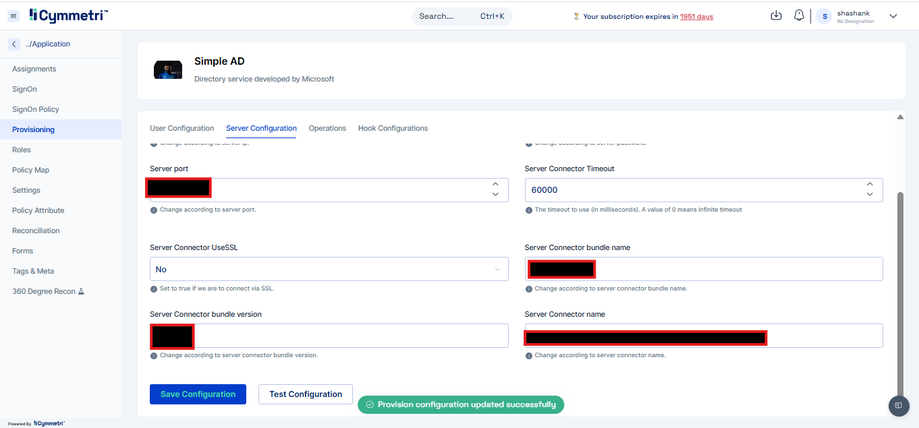919x428 pixels.
Task: Expand the shashank profile chevron
Action: [893, 16]
